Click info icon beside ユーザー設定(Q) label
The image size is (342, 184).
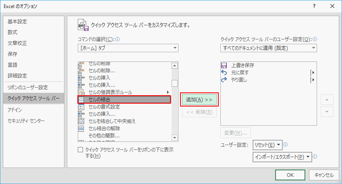pos(315,39)
